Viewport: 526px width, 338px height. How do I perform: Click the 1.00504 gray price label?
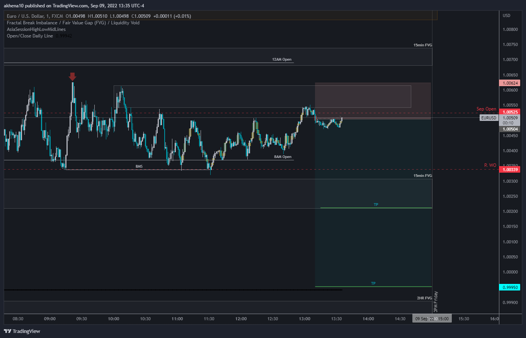509,129
